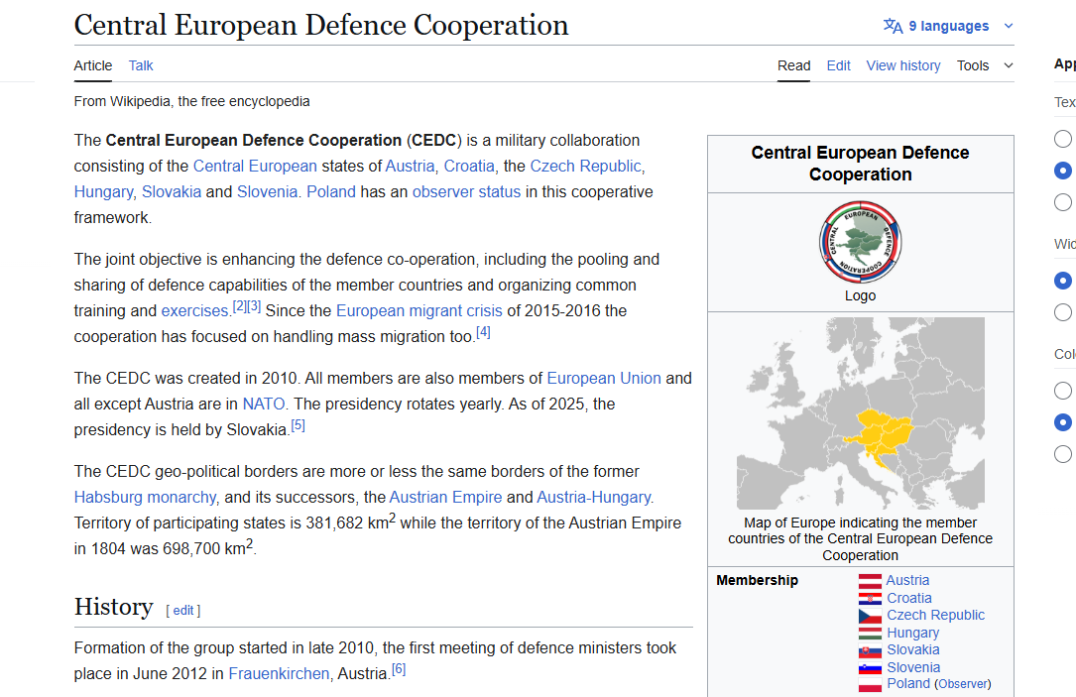Open the Czech Republic link in intro
This screenshot has width=1076, height=697.
point(585,166)
